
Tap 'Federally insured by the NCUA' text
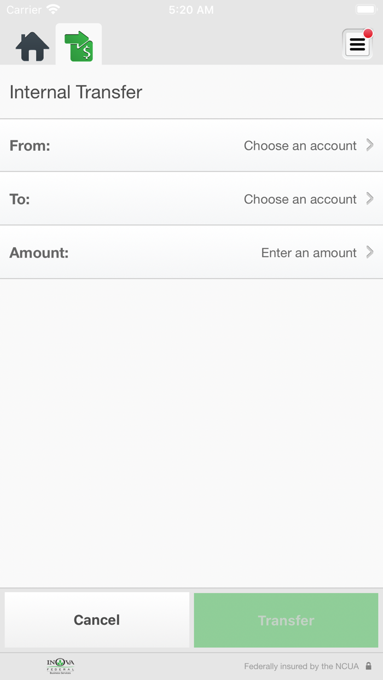301,666
